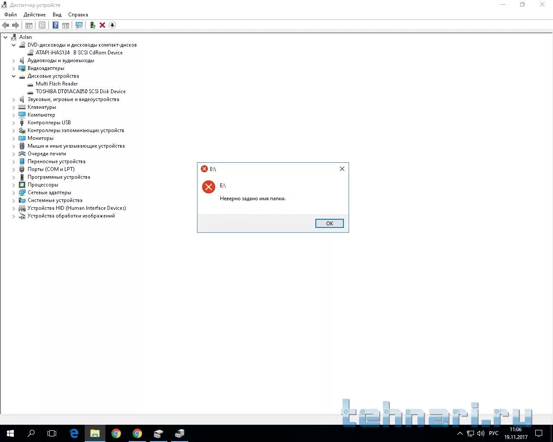
Task: Click the Видеоадаптеры category icon
Action: point(22,68)
